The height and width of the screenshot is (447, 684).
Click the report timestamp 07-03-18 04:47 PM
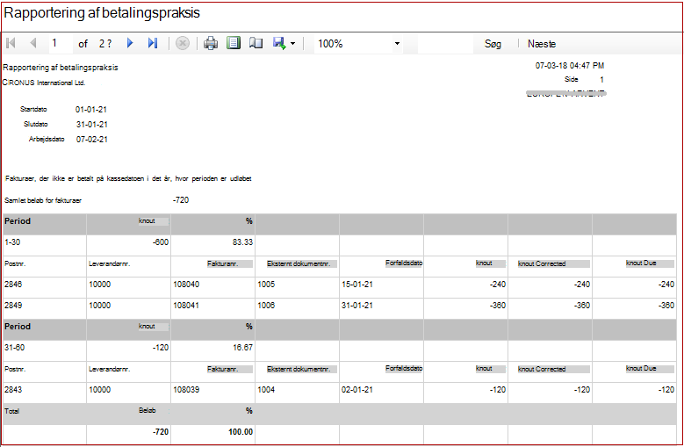coord(570,65)
